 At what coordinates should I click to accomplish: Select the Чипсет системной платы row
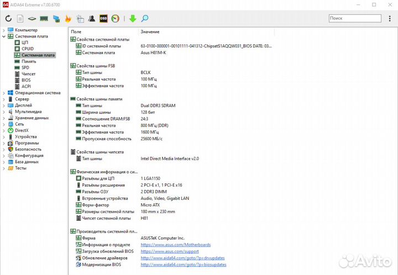112,218
